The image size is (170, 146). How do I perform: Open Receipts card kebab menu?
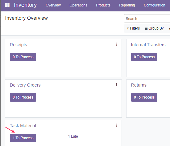(x=117, y=44)
